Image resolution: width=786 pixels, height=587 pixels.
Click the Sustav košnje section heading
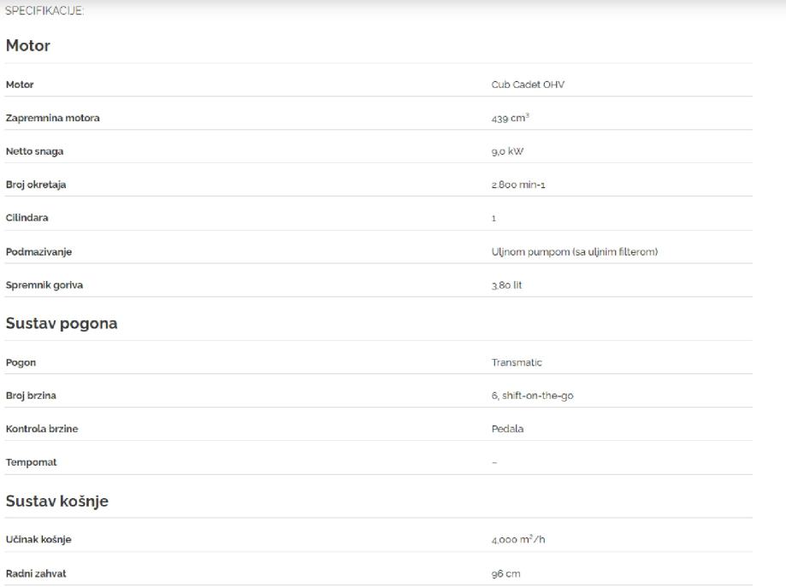pos(57,502)
